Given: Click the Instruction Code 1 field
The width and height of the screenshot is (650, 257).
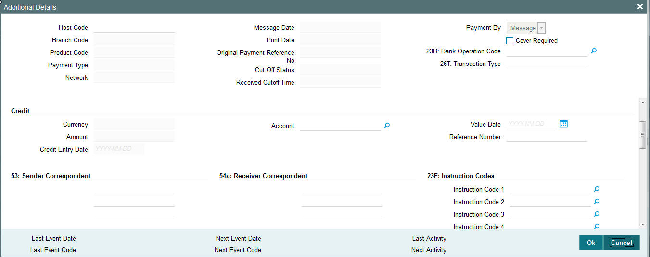Looking at the screenshot, I should 550,189.
